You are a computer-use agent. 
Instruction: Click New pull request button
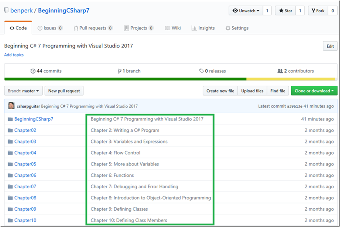click(64, 91)
